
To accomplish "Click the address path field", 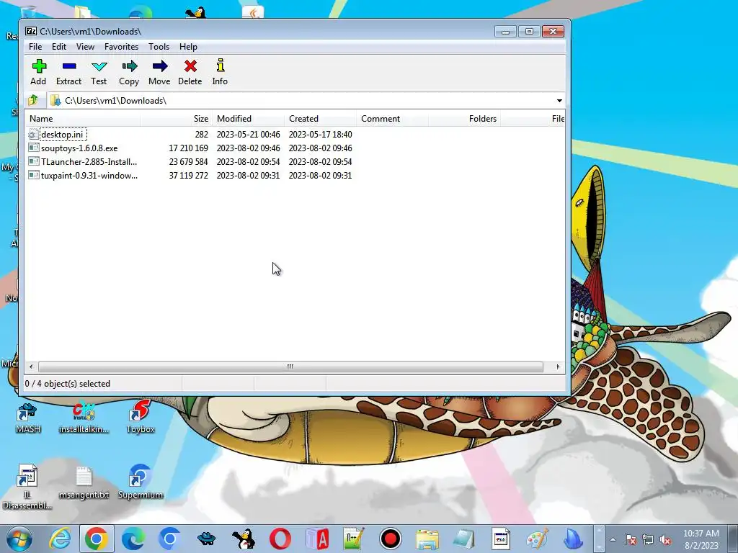I will (x=301, y=101).
